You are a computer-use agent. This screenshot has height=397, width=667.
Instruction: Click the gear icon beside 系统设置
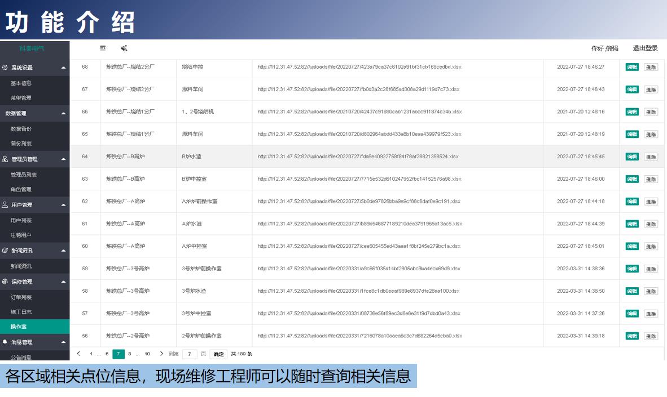pyautogui.click(x=5, y=68)
